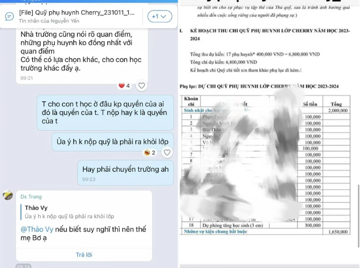
Task: Click the @Thảo Vy mention
Action: tap(37, 229)
